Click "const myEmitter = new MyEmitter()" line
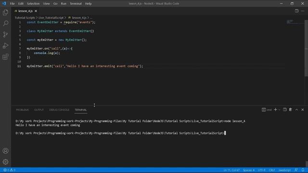Image resolution: width=308 pixels, height=173 pixels. coord(57,40)
